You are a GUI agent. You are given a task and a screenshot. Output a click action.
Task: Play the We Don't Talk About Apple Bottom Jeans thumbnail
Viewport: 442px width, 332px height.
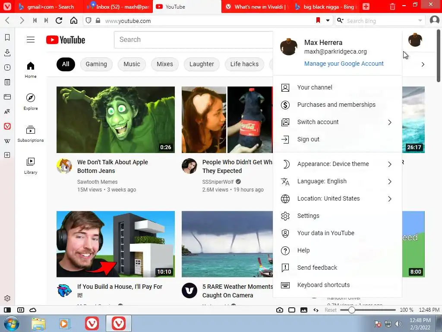point(116,120)
